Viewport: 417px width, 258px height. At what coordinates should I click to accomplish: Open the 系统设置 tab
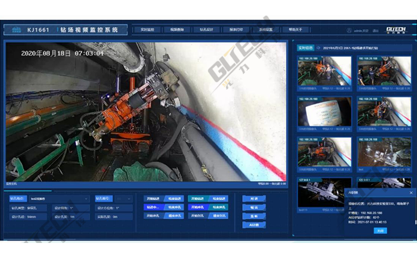(x=265, y=30)
